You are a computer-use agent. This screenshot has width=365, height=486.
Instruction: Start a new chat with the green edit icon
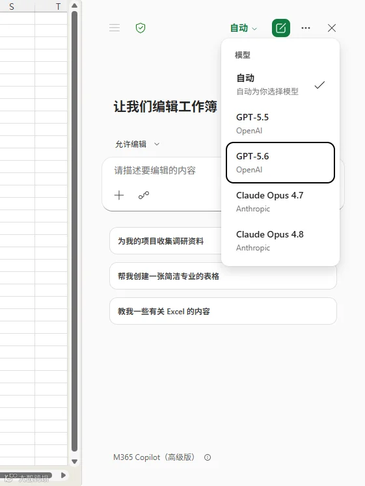[280, 28]
